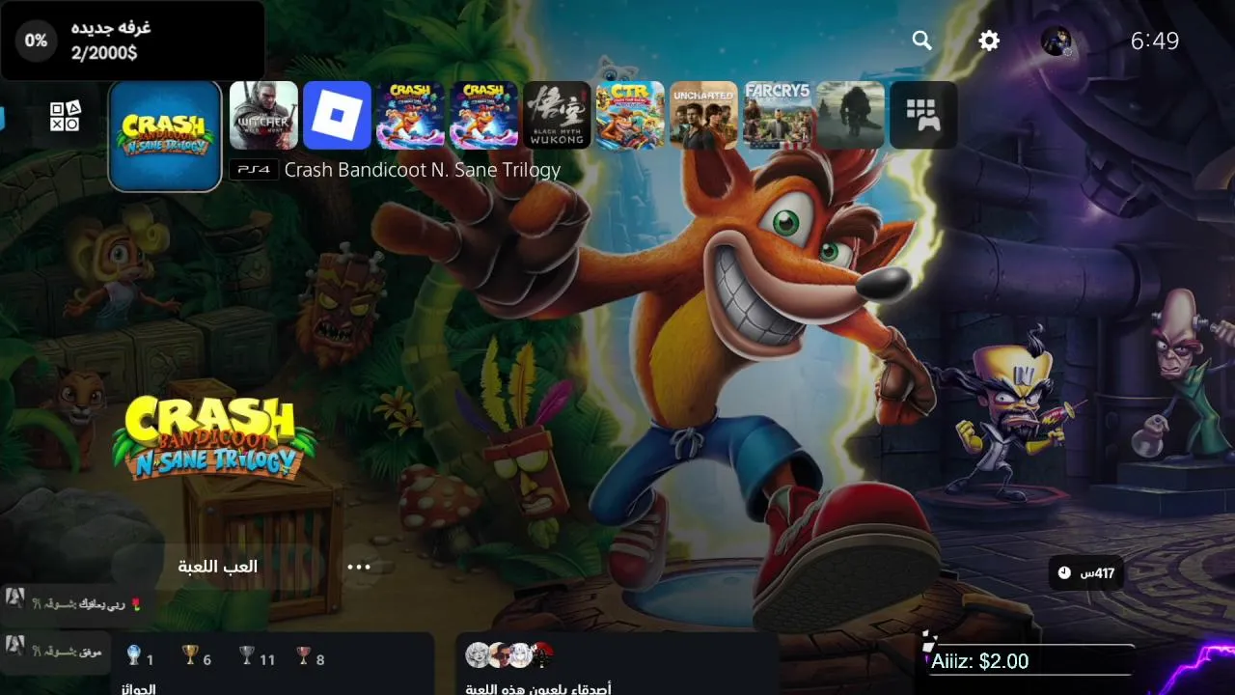Click the 417 hours played label
This screenshot has width=1235, height=695.
click(1097, 573)
